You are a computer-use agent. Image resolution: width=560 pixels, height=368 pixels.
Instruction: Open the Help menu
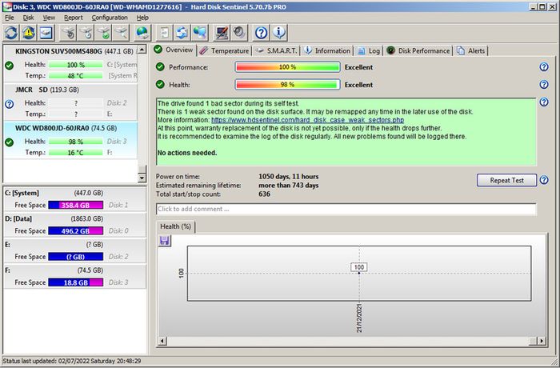click(142, 18)
